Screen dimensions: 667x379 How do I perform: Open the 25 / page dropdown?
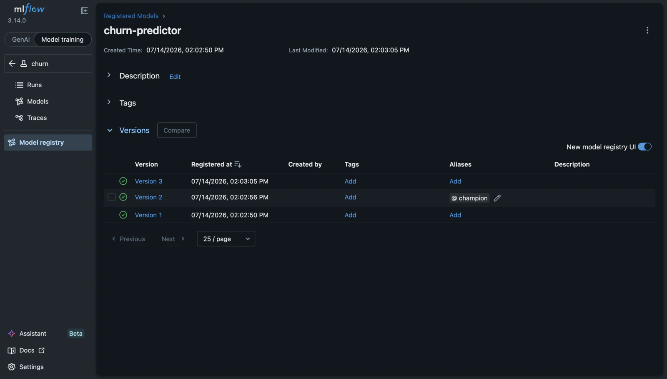[226, 239]
